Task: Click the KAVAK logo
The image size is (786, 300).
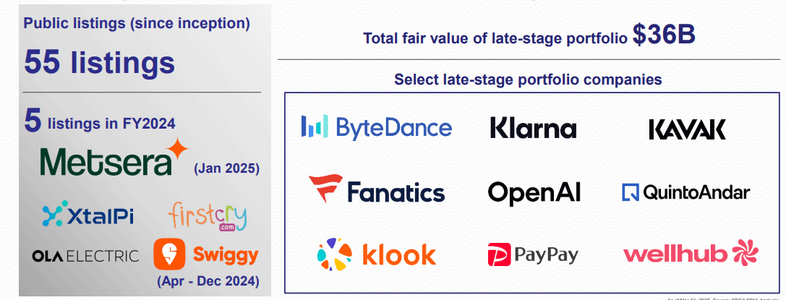Action: [687, 129]
